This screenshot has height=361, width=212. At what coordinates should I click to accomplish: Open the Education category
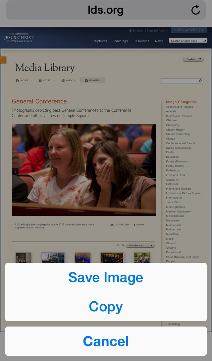coord(172,157)
